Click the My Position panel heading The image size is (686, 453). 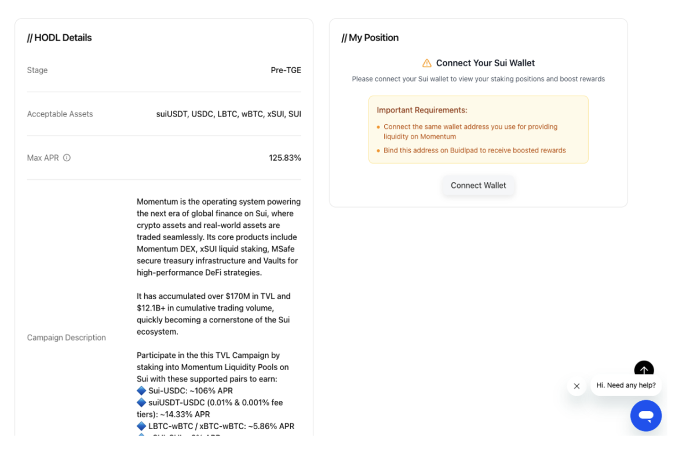click(x=370, y=38)
